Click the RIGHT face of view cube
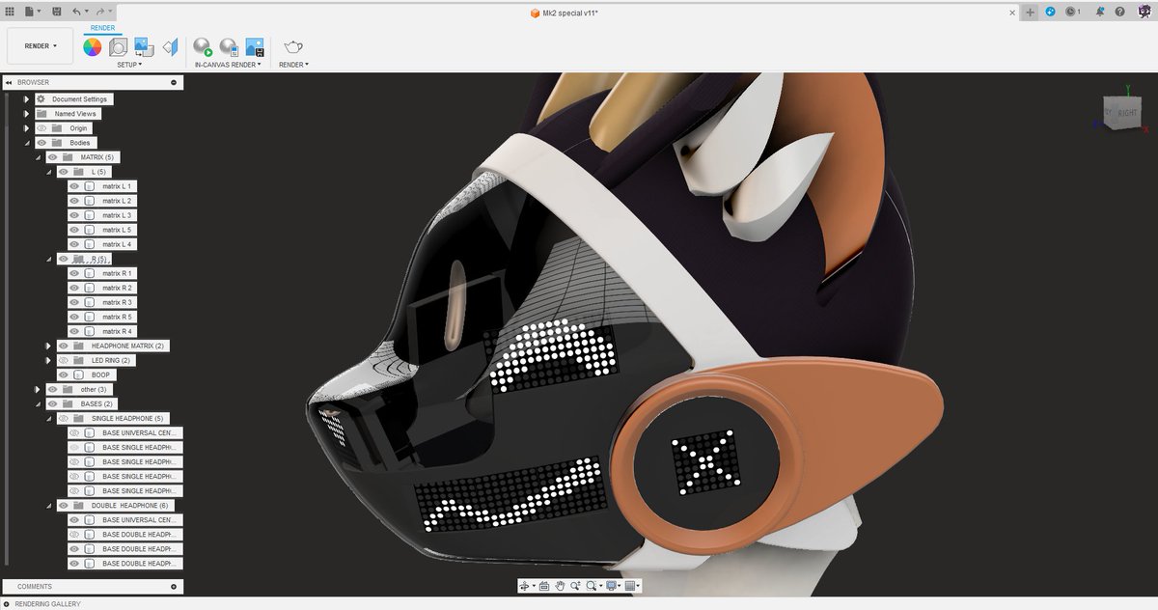This screenshot has width=1158, height=610. [1127, 113]
